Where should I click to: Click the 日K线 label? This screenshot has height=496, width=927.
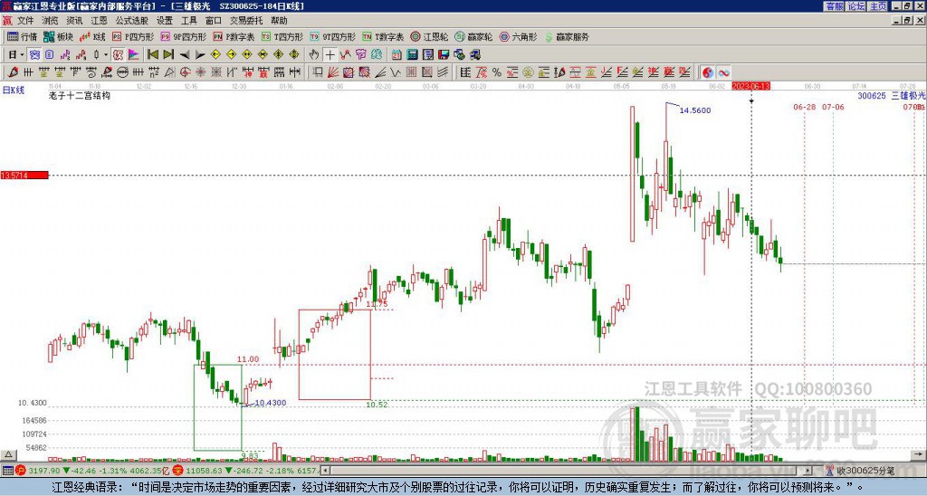tap(14, 91)
